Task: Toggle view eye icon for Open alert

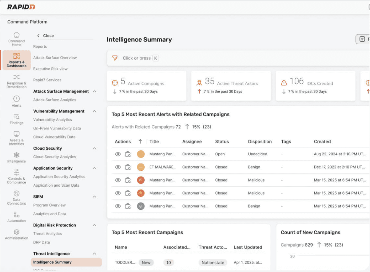Action: pos(118,154)
